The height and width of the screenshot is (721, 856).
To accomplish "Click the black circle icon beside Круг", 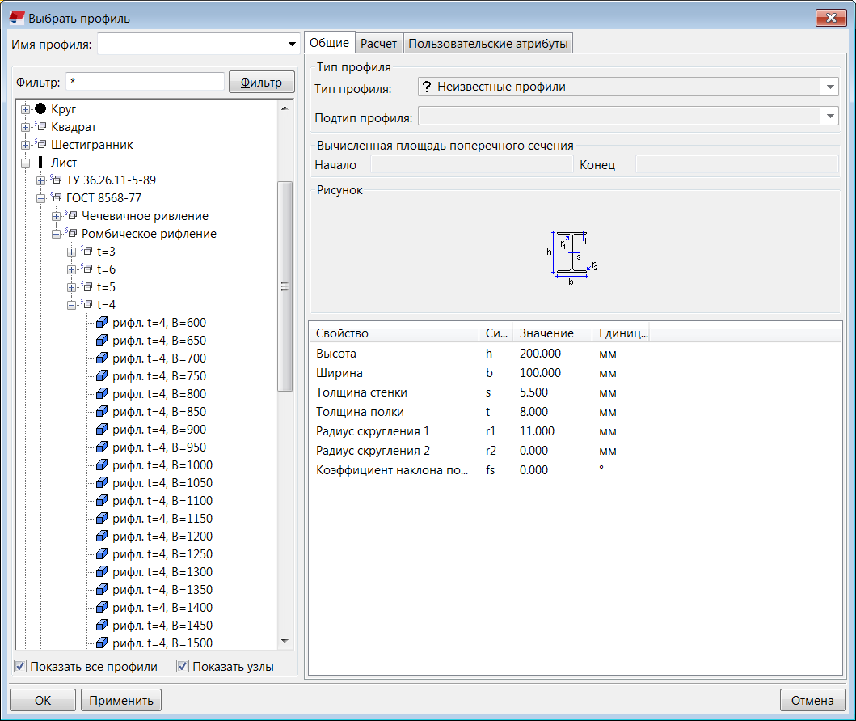I will click(x=40, y=109).
